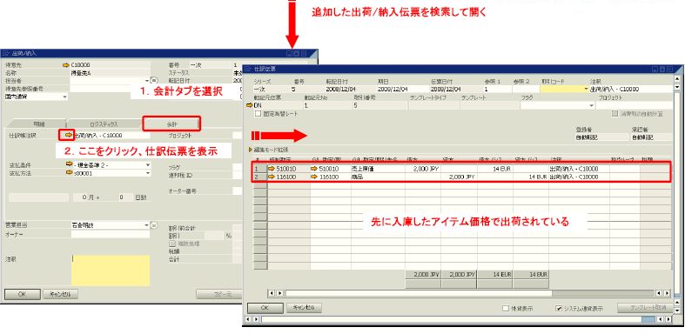Click link arrow beside origin DN in journal entry
Viewport: 685px width, 334px height.
(250, 105)
